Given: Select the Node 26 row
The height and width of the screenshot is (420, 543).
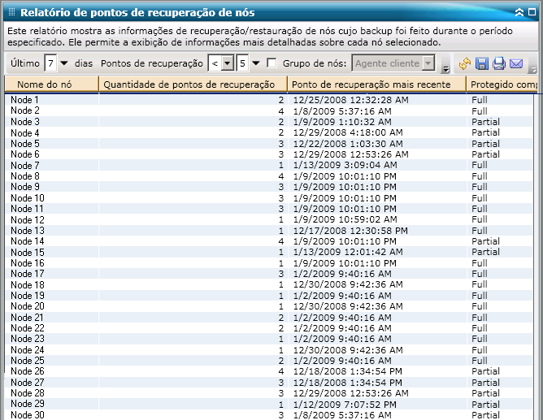Looking at the screenshot, I should click(x=269, y=371).
